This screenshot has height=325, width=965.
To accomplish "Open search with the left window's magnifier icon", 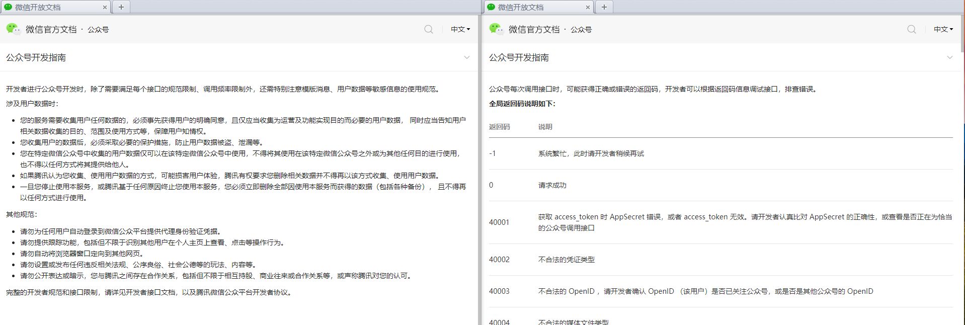I will 429,29.
